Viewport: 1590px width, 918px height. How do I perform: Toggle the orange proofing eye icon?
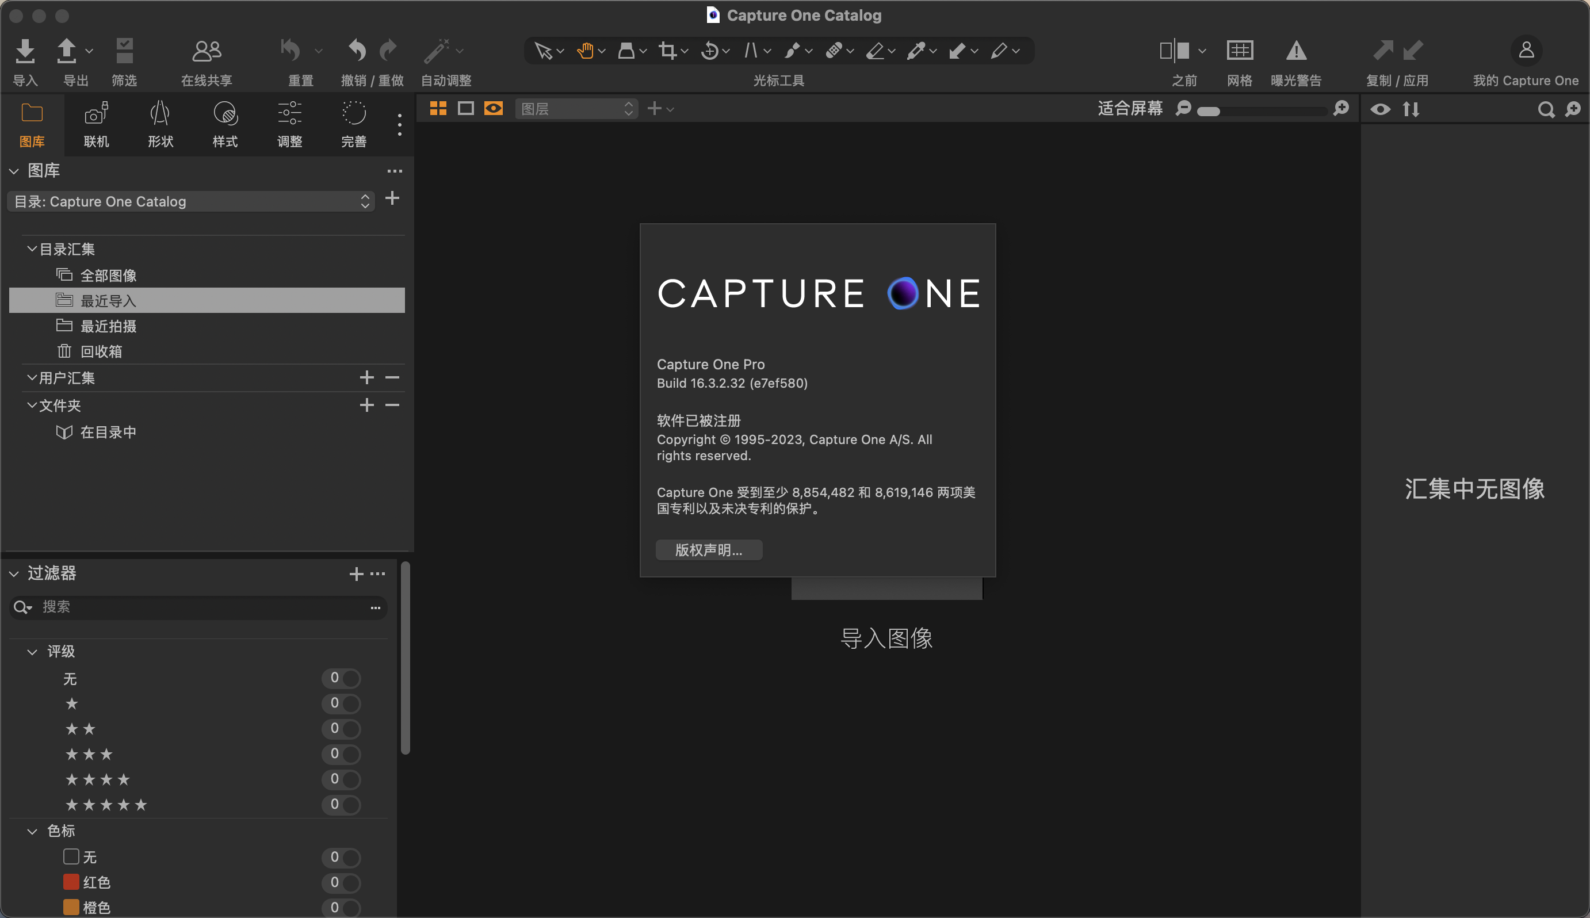point(494,109)
